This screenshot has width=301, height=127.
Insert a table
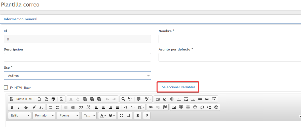click(181, 107)
